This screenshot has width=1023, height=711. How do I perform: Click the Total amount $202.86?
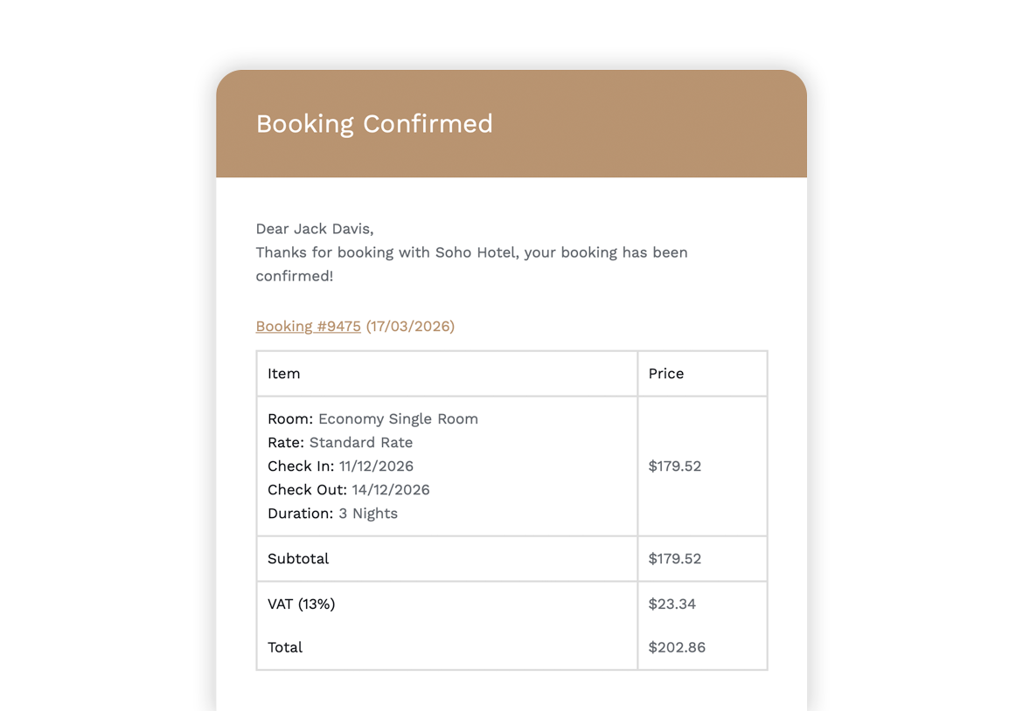pyautogui.click(x=677, y=647)
